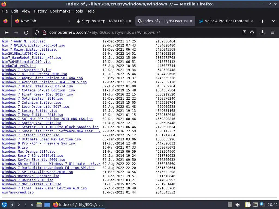Image resolution: width=279 pixels, height=209 pixels.
Task: Switch to virtual desktop 4
Action: pyautogui.click(x=32, y=205)
